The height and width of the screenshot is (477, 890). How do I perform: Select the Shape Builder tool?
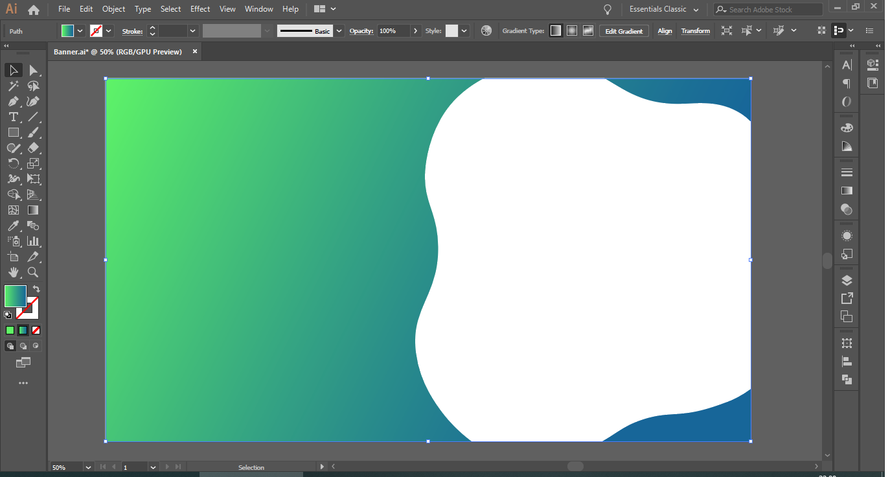(14, 194)
